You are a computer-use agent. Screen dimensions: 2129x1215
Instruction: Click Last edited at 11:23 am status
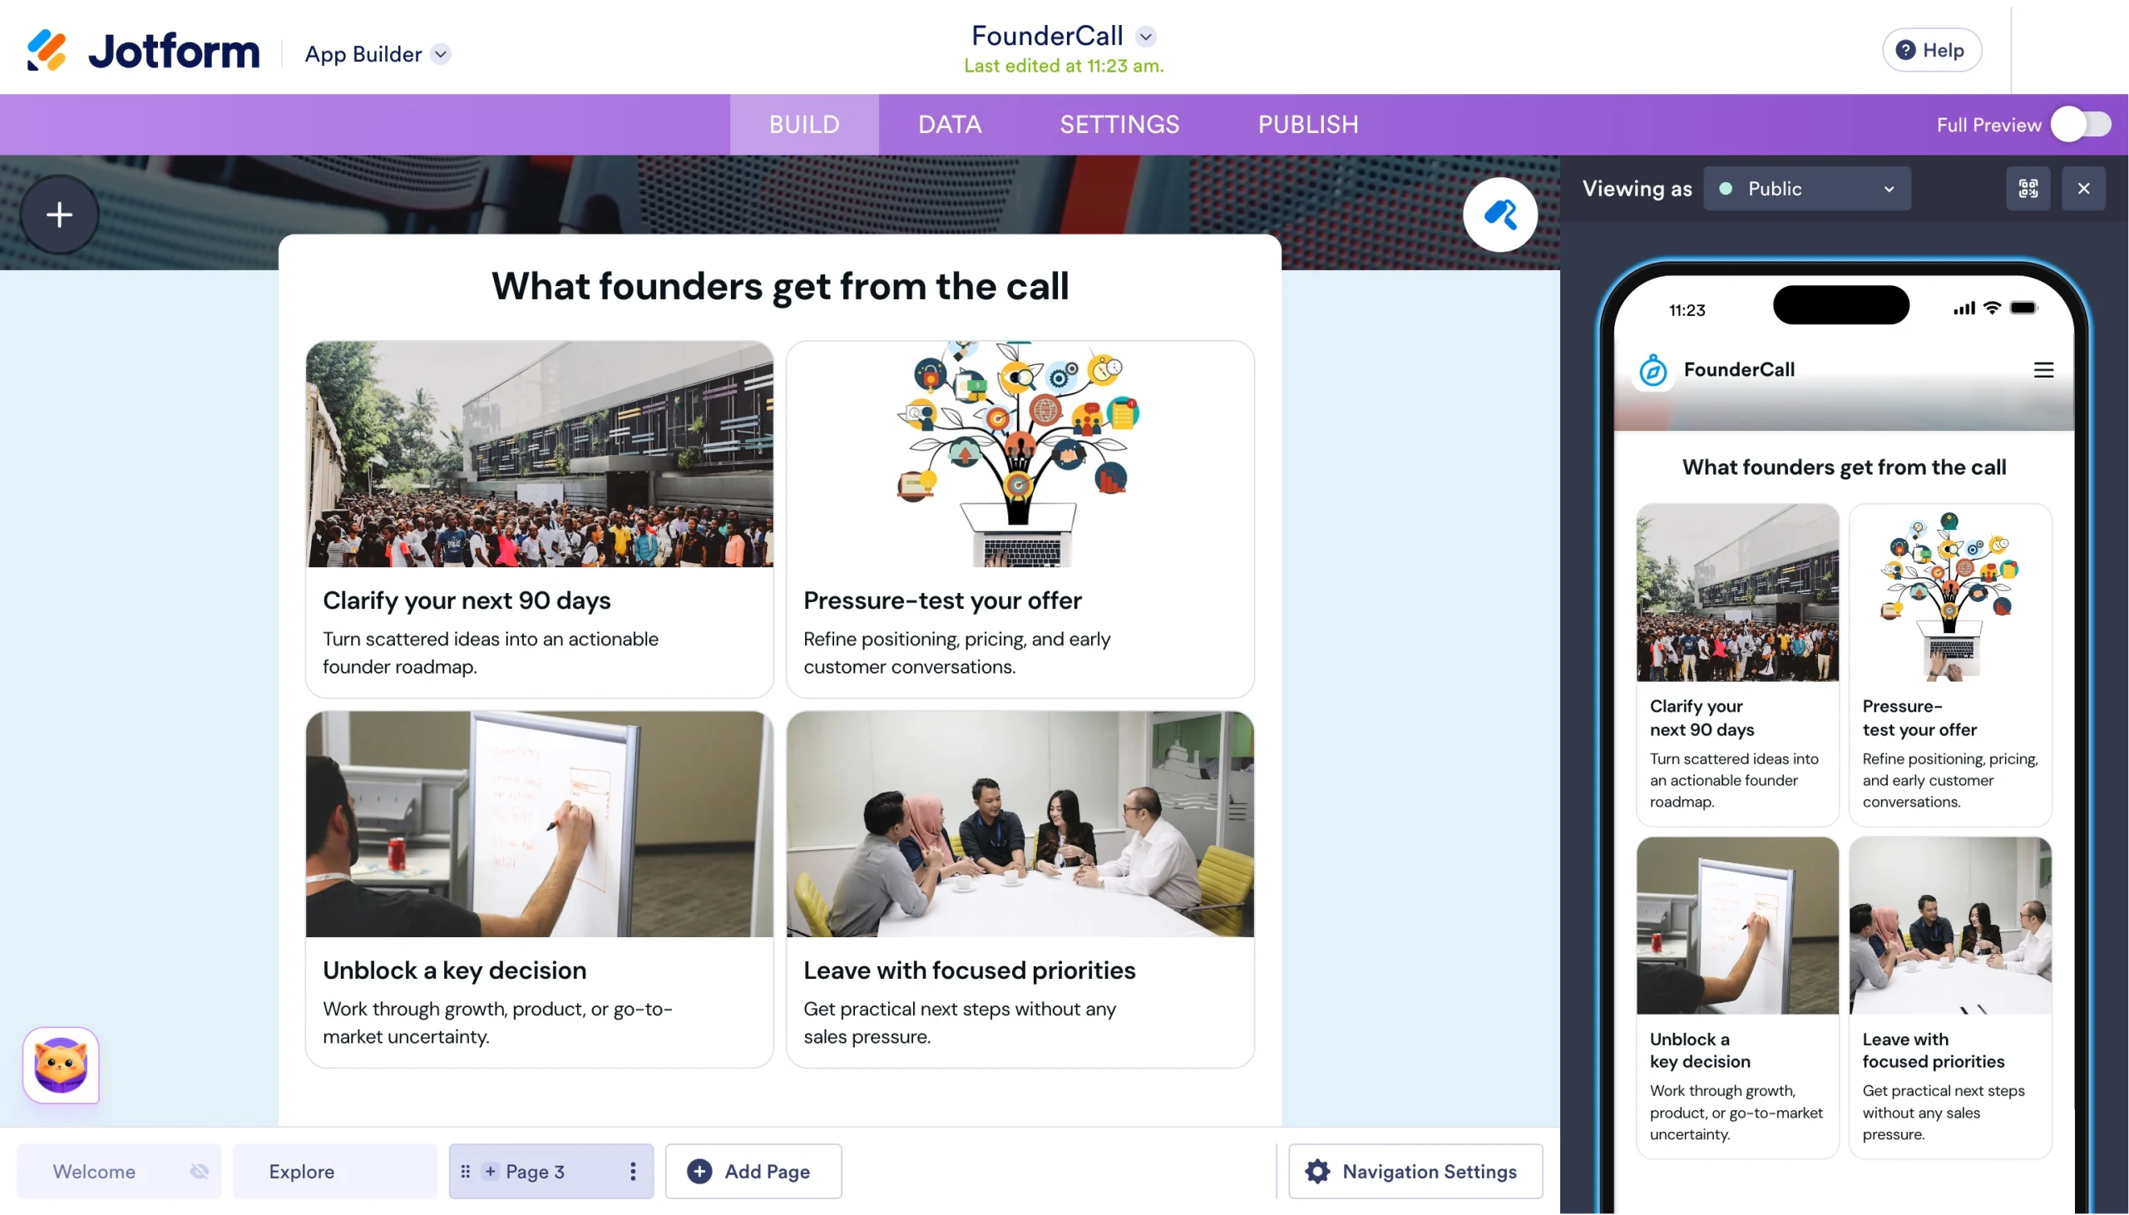tap(1063, 66)
